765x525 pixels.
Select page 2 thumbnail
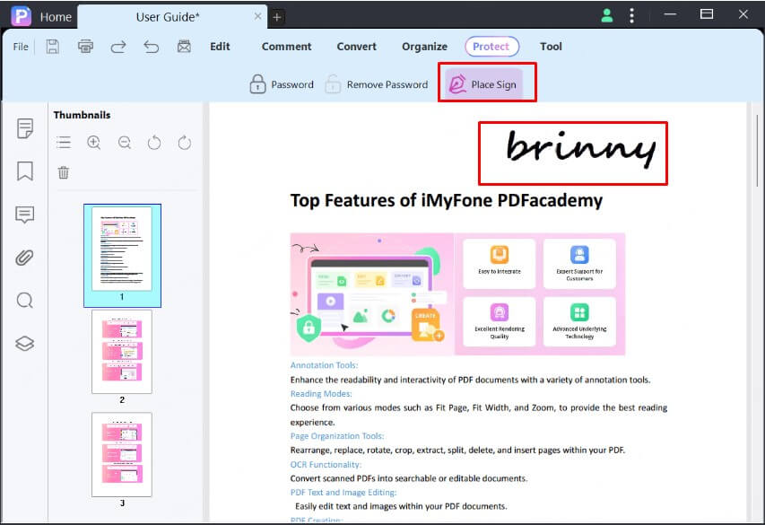[122, 352]
